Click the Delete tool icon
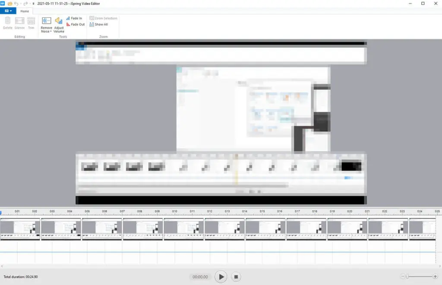Viewport: 442px width, 285px height. pyautogui.click(x=8, y=23)
